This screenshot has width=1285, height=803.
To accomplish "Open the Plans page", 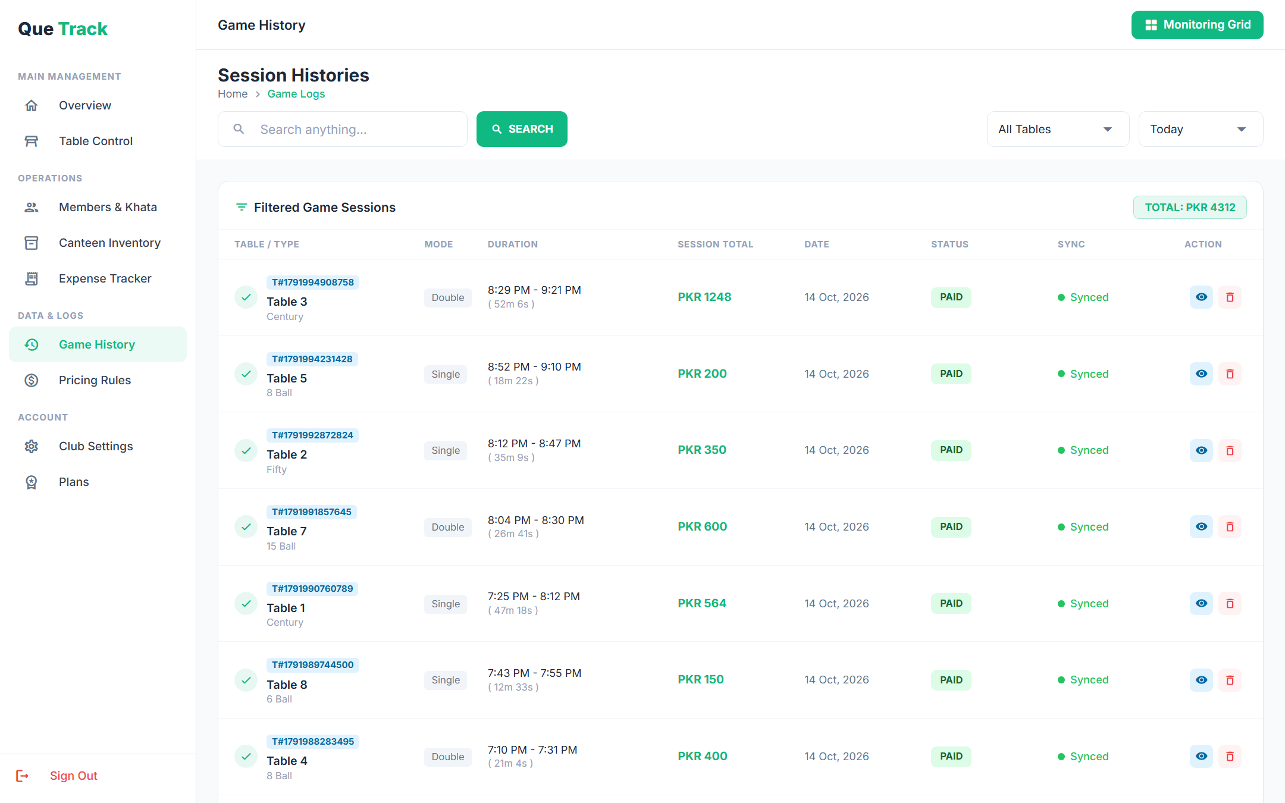I will [98, 482].
